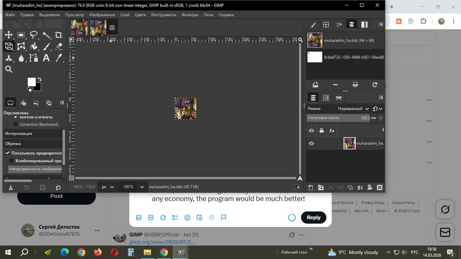Select muharadim_ha.dds entry in document history
461x259 pixels.
click(x=345, y=40)
